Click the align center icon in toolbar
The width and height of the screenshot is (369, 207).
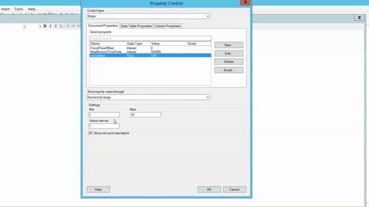pos(73,26)
